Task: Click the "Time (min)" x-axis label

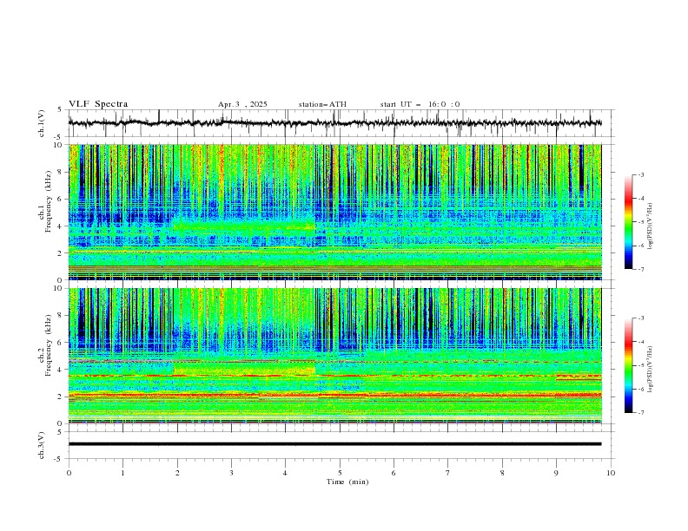Action: 347,482
